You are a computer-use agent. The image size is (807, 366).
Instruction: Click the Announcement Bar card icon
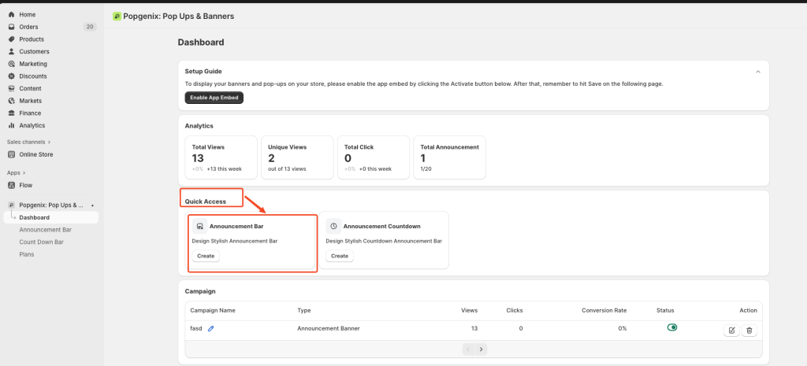(199, 226)
